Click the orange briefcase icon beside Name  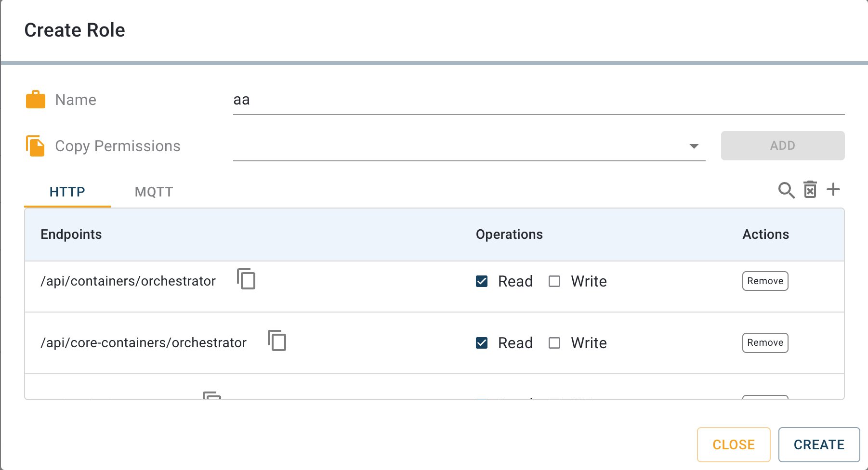point(35,100)
